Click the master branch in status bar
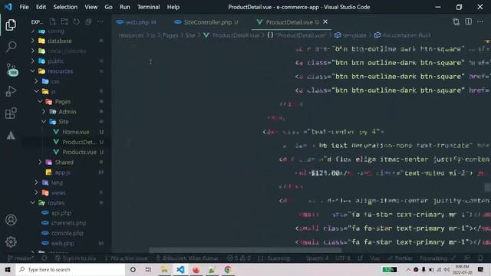Viewport: 491px width, 276px height. tap(21, 258)
